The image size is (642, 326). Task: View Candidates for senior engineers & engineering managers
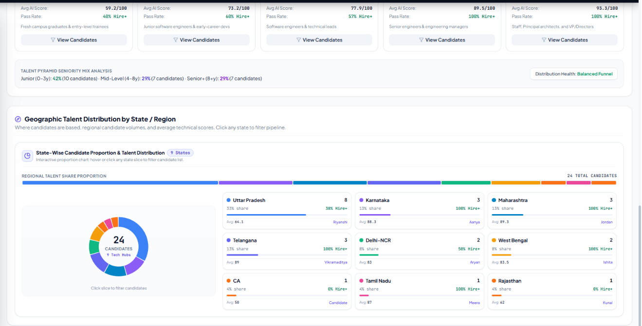pos(442,40)
